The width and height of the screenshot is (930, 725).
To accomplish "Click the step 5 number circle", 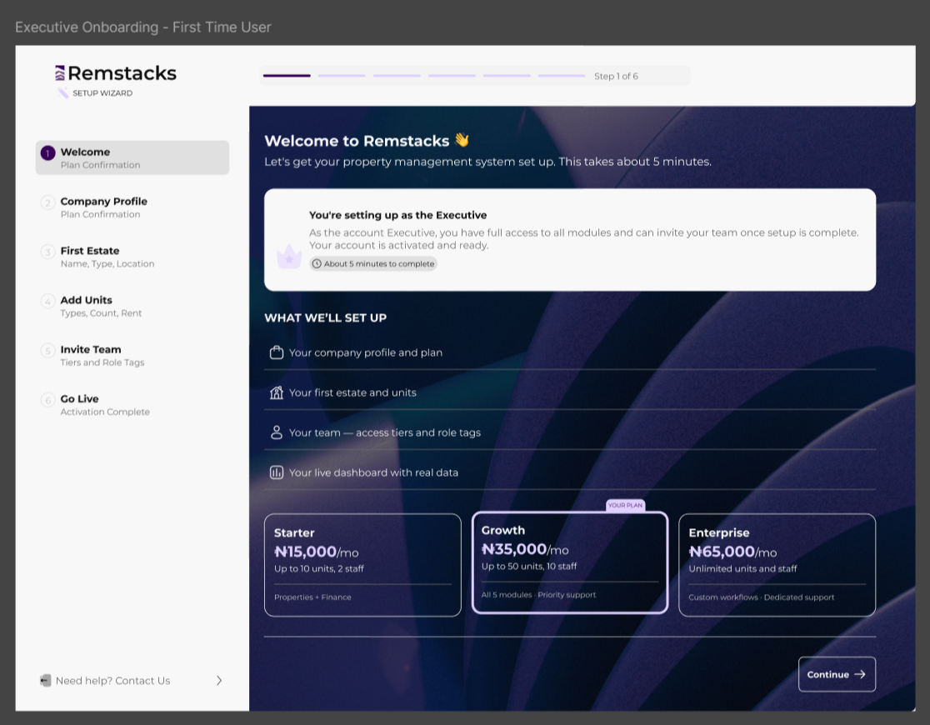I will coord(48,351).
